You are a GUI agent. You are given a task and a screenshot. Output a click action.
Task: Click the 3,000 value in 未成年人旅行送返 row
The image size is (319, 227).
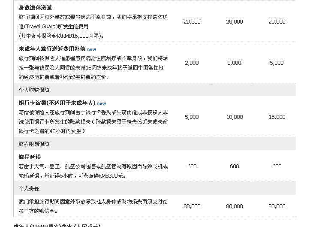pos(234,63)
